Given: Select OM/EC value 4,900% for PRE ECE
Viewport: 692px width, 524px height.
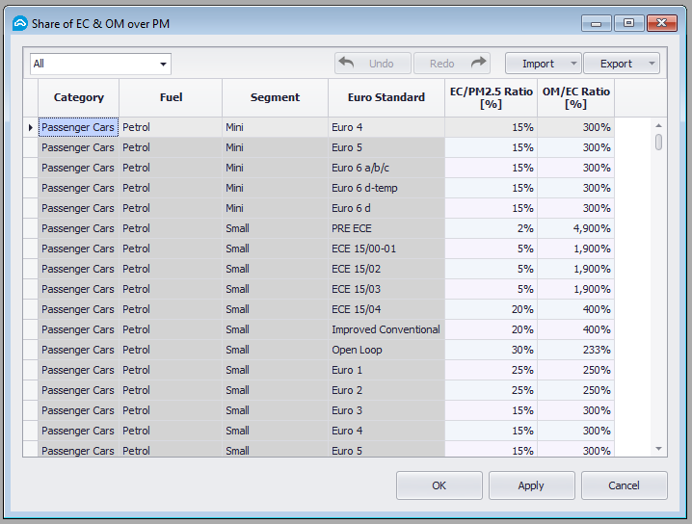Looking at the screenshot, I should point(576,228).
